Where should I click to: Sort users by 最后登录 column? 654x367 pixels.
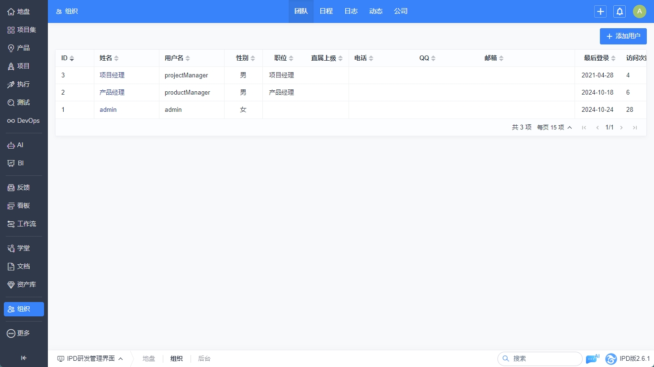[599, 58]
